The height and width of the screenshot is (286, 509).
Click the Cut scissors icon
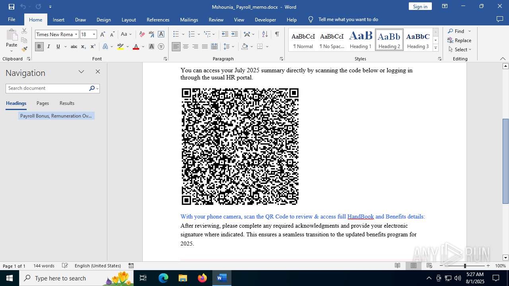(24, 31)
